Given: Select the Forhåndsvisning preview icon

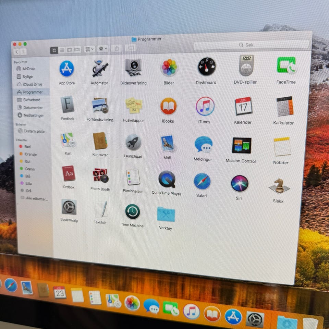Looking at the screenshot, I should (100, 105).
